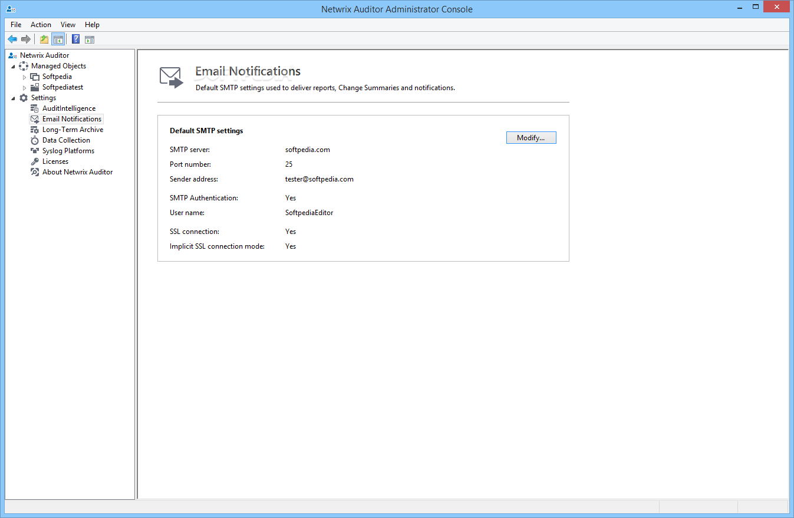
Task: Open Licenses settings
Action: (55, 161)
